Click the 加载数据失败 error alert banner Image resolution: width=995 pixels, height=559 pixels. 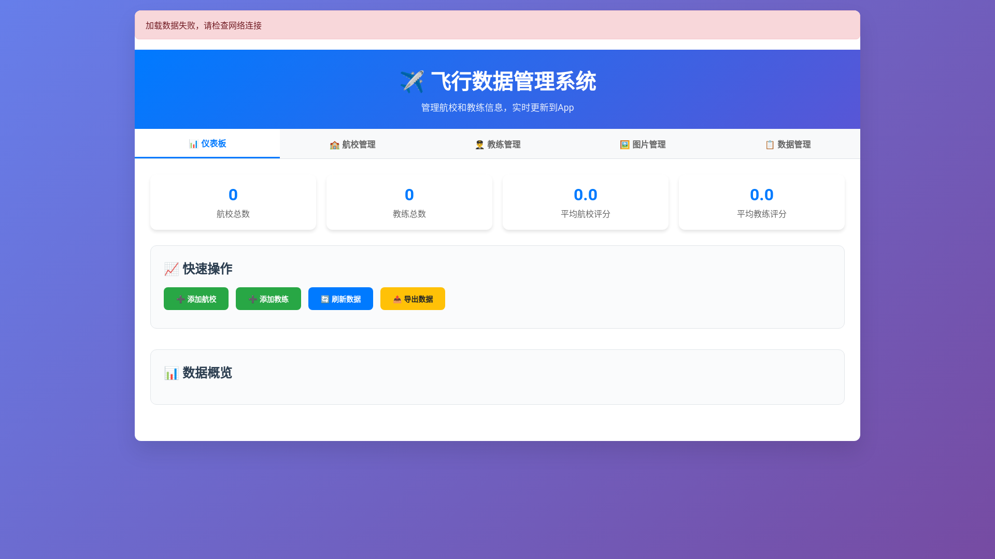click(497, 25)
